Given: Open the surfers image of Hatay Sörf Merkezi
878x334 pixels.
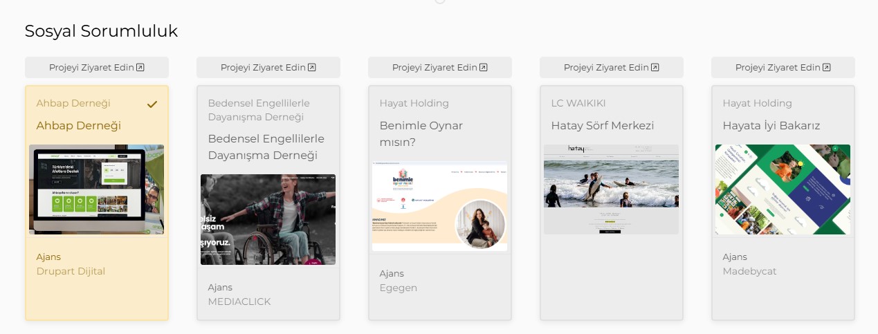Looking at the screenshot, I should click(x=611, y=189).
